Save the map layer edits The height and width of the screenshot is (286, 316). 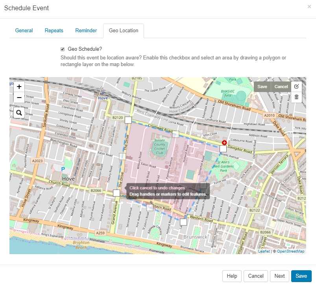coord(262,87)
